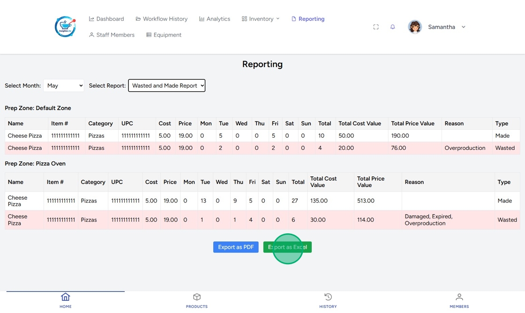Open Products box icon in bottom bar
This screenshot has width=525, height=313.
pos(197,297)
